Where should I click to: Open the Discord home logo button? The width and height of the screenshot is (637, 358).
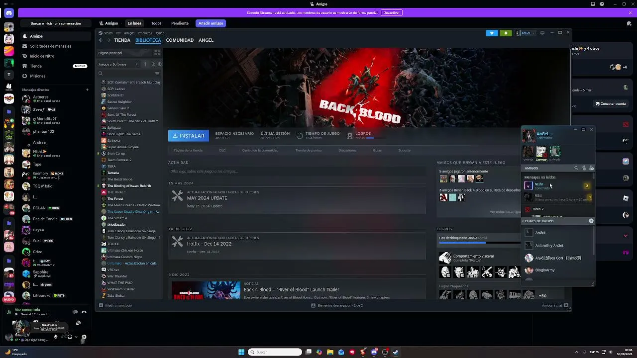click(8, 13)
